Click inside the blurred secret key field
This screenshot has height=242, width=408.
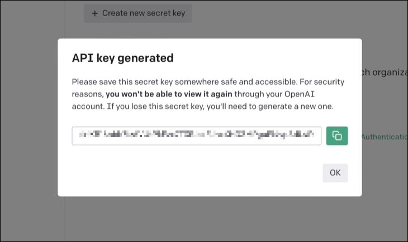click(196, 135)
